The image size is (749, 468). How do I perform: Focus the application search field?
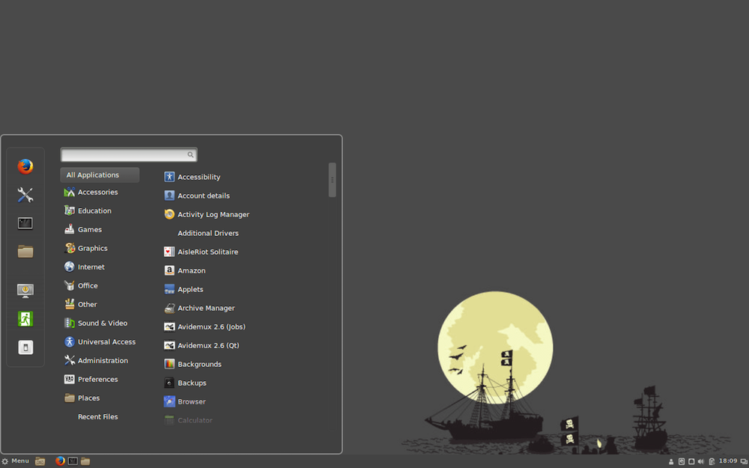click(129, 155)
